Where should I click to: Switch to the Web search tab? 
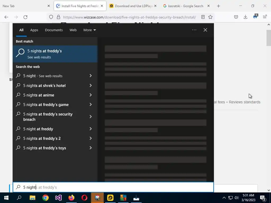tap(73, 30)
